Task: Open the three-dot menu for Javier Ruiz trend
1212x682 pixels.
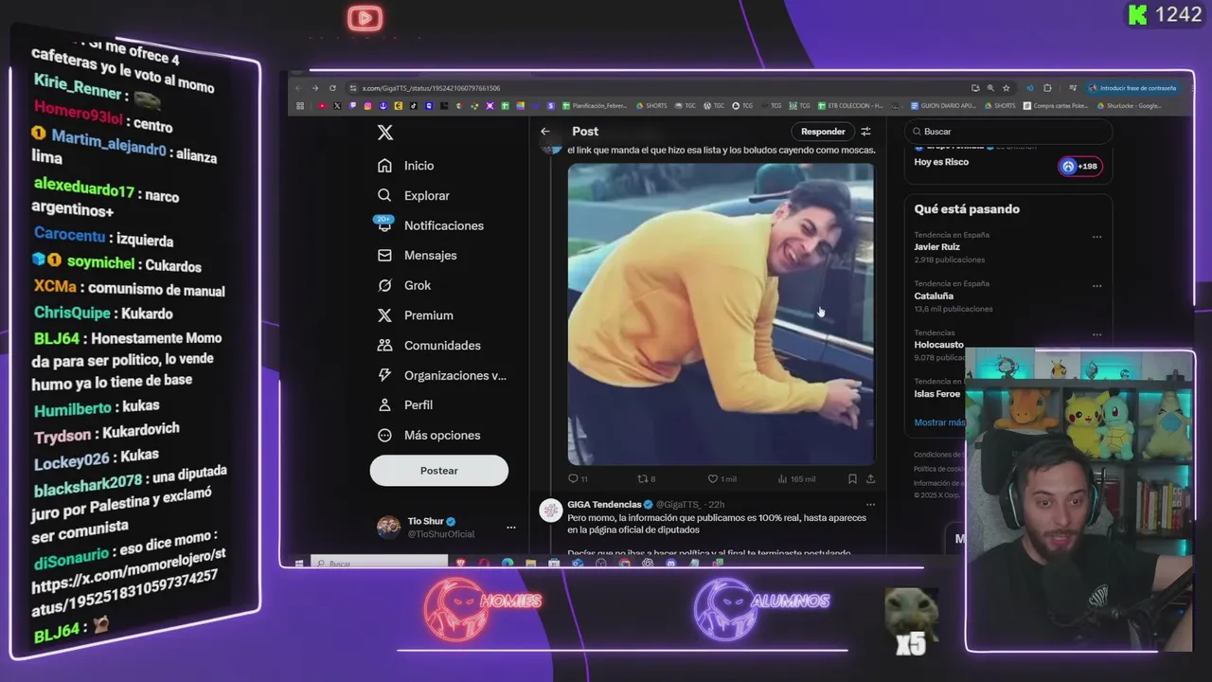Action: (1096, 237)
